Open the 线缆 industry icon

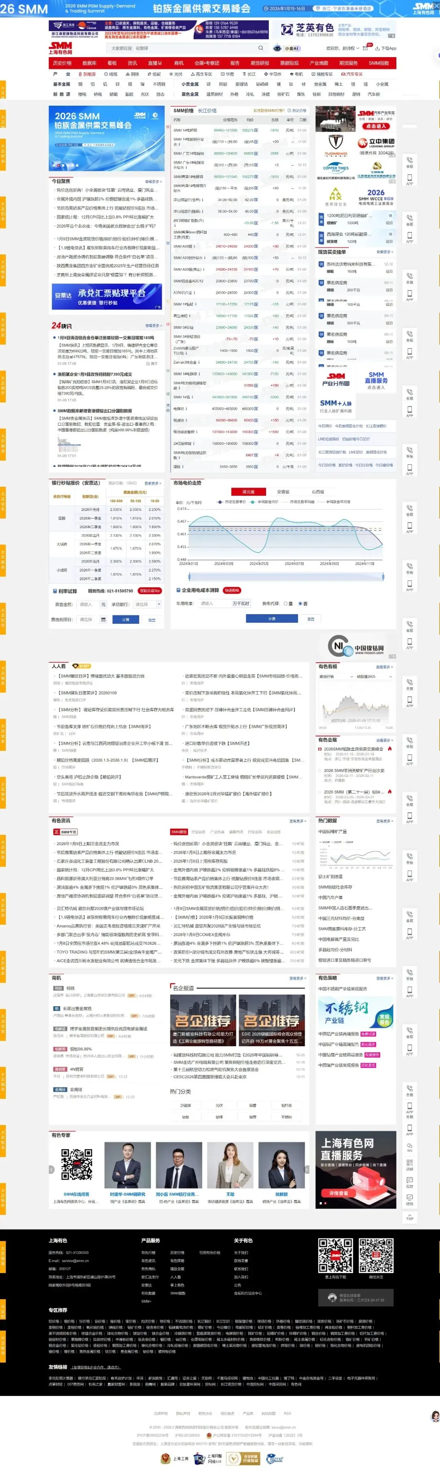[107, 74]
